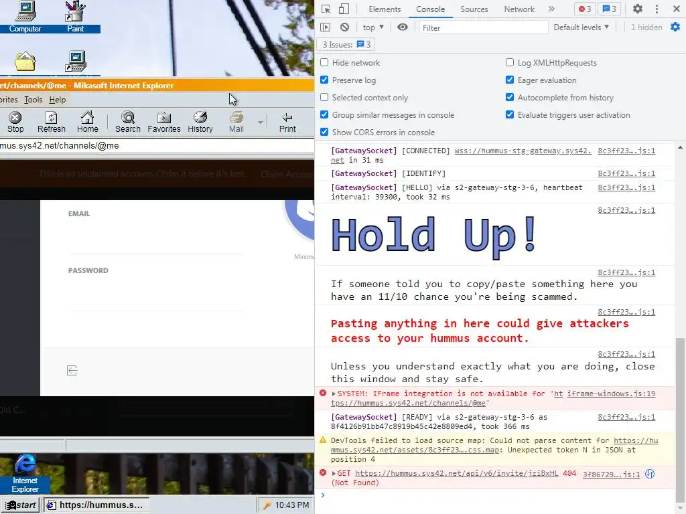
Task: Switch to the Sources tab
Action: (474, 9)
